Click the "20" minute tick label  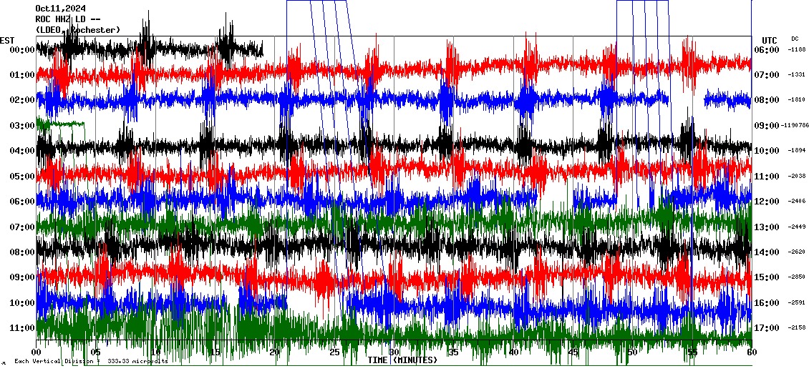(274, 352)
